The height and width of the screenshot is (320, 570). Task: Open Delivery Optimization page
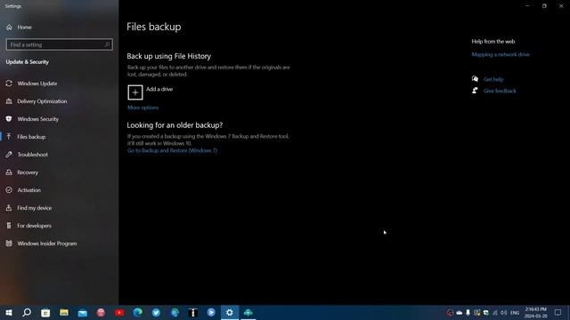(x=42, y=101)
